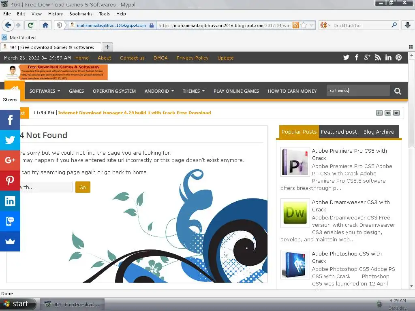Open the View menu

[x=36, y=14]
